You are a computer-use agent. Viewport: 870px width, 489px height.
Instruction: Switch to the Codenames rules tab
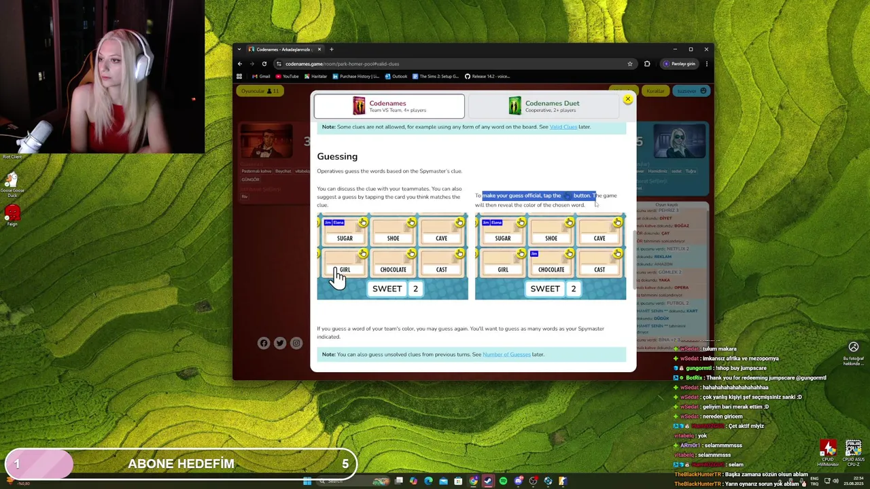tap(389, 106)
